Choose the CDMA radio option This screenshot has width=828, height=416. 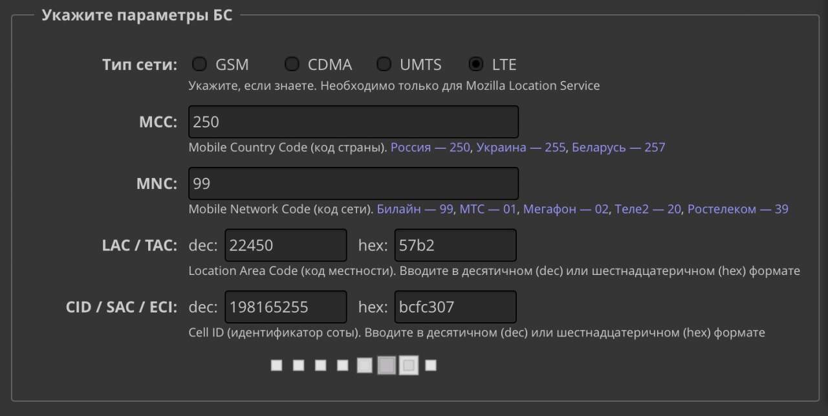click(292, 65)
